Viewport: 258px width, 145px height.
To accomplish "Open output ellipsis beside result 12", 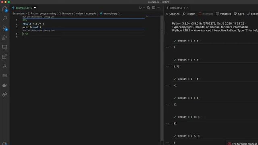I will pyautogui.click(x=168, y=104).
